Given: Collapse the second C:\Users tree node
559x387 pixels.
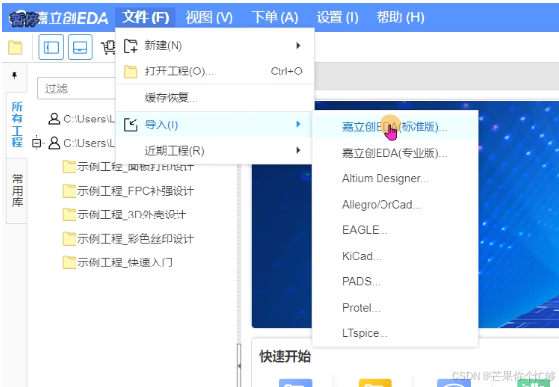Looking at the screenshot, I should 36,143.
